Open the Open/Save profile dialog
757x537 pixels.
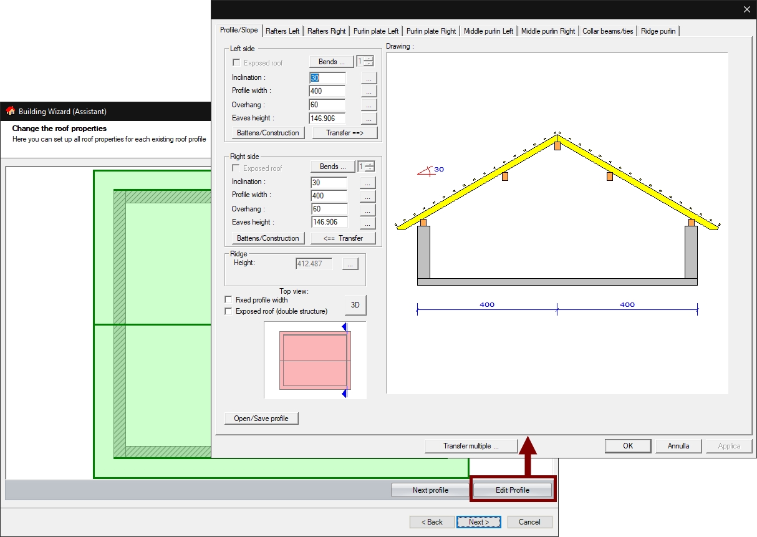[261, 418]
